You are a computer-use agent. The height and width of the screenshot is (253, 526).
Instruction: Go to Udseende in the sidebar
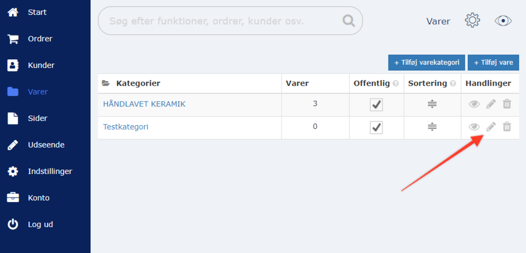click(46, 145)
